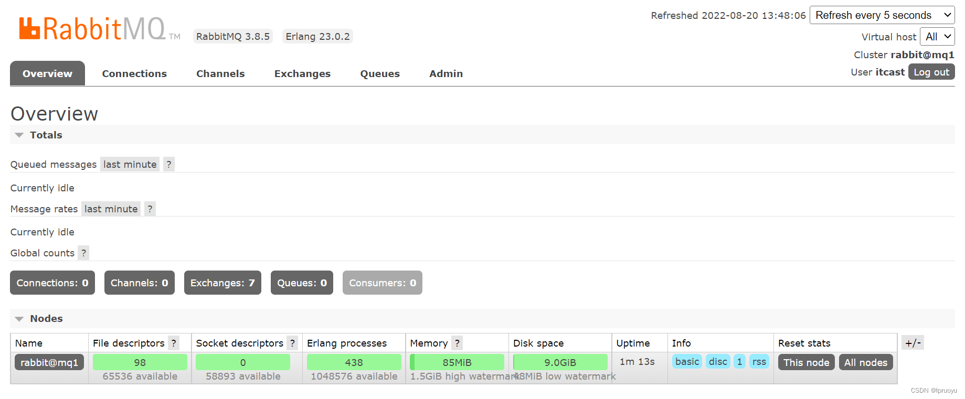
Task: Click the disc info tag
Action: click(x=718, y=362)
